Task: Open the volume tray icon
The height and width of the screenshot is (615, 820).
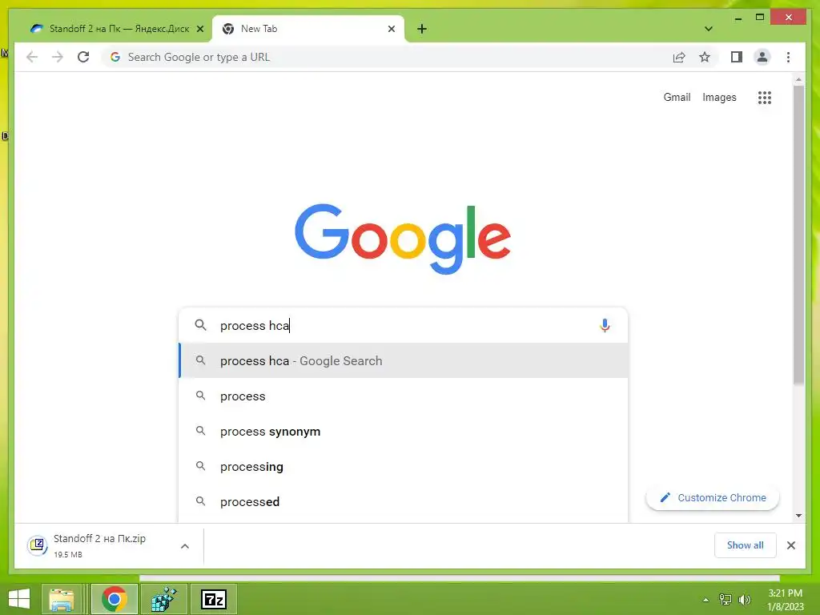Action: [x=744, y=600]
